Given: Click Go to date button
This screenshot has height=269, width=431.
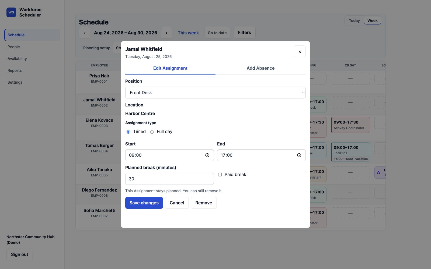Looking at the screenshot, I should tap(217, 33).
